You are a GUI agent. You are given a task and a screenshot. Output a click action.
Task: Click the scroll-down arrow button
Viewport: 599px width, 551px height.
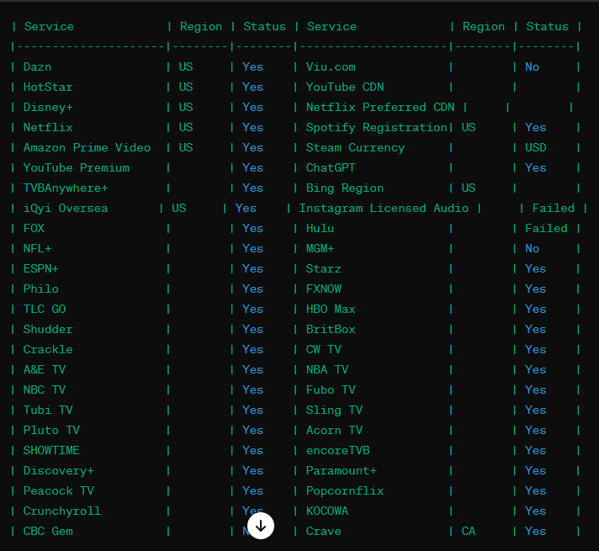(x=261, y=526)
